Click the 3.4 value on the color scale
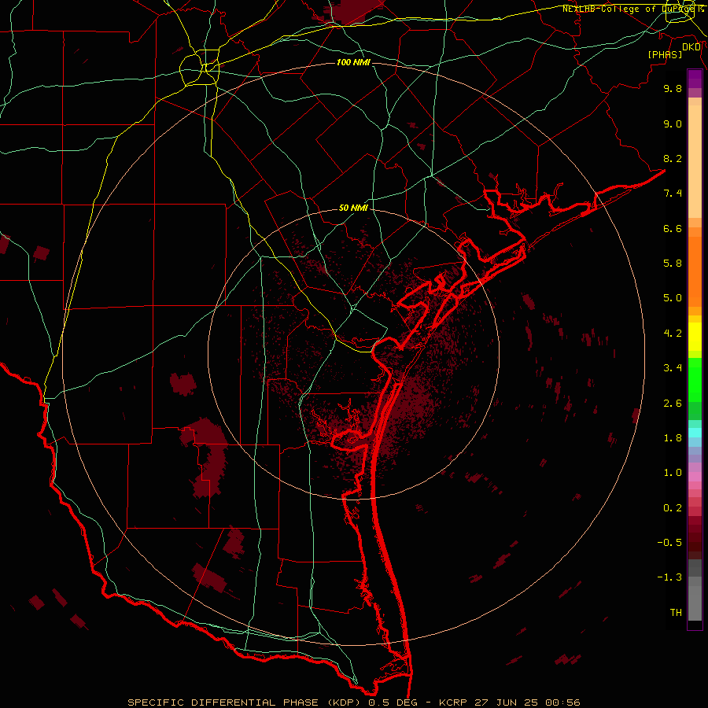Image resolution: width=708 pixels, height=708 pixels. click(673, 368)
